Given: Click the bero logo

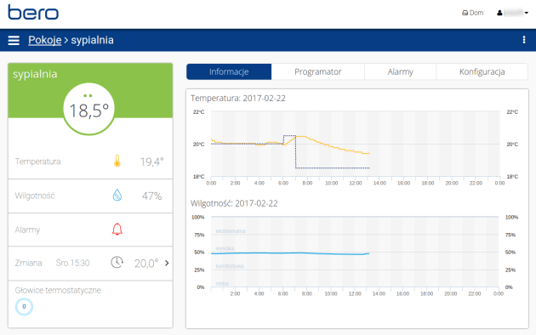Looking at the screenshot, I should pos(33,12).
